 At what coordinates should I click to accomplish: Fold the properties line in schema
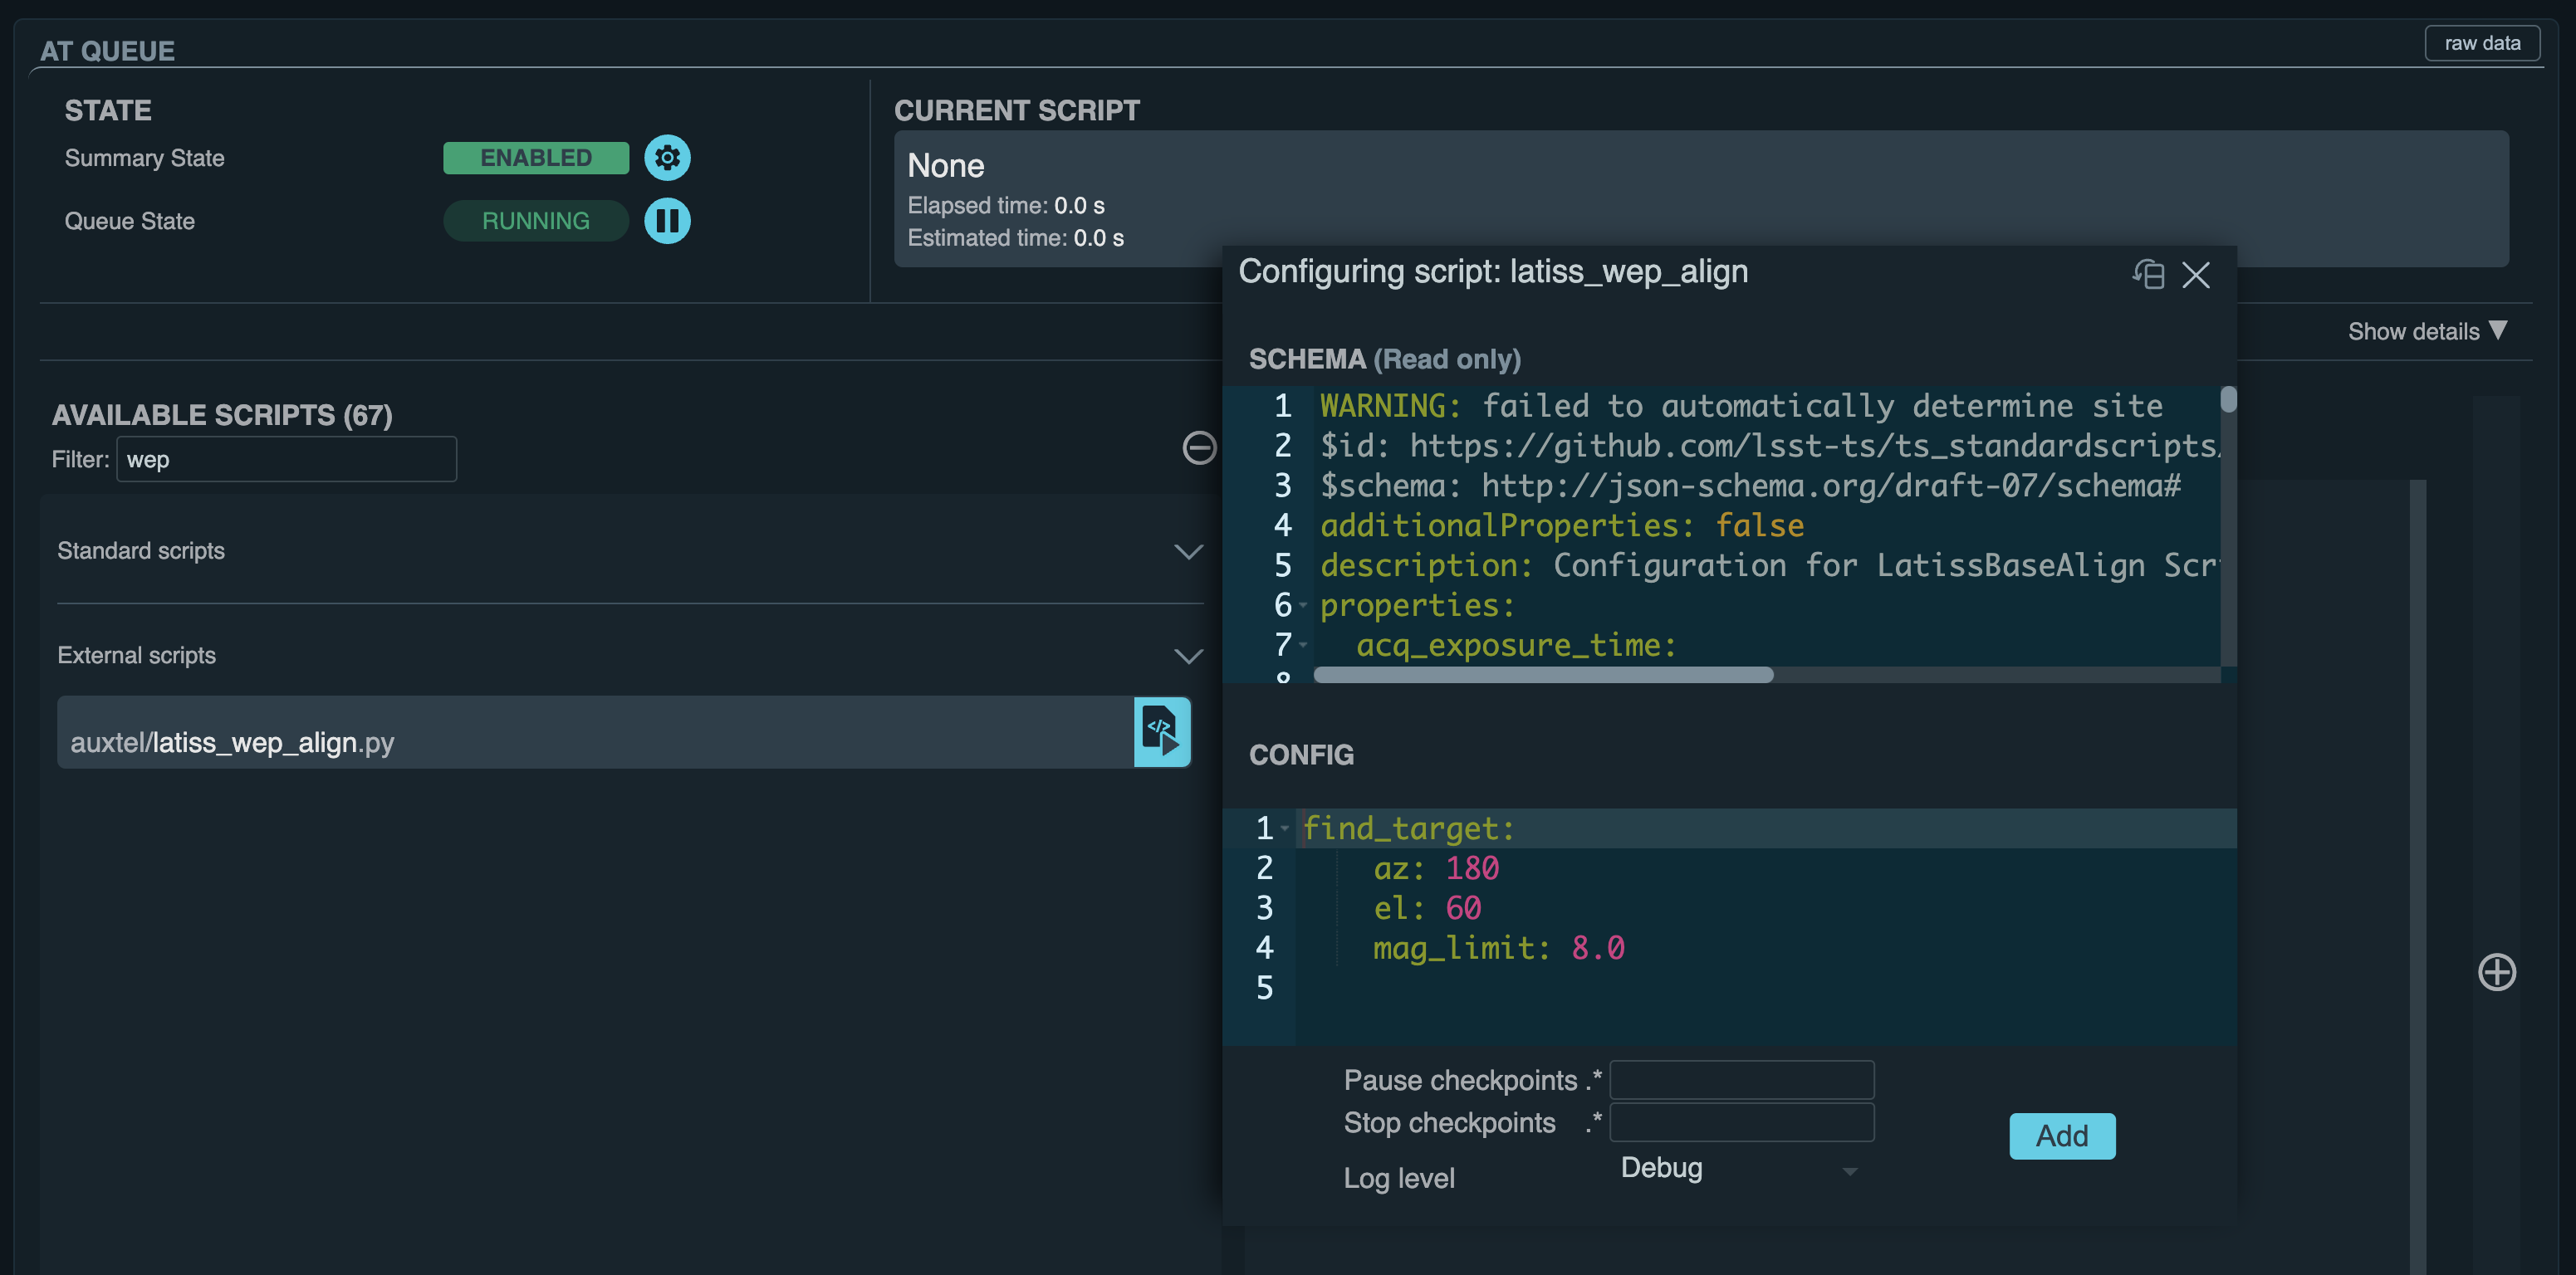pos(1303,605)
